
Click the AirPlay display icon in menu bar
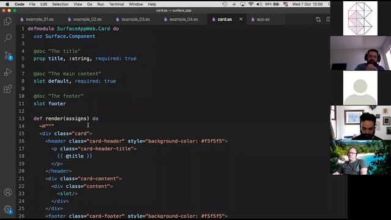[x=243, y=4]
